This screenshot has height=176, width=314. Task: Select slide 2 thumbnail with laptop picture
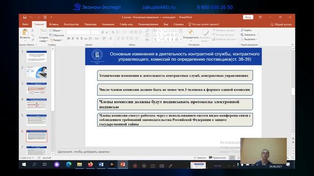[36, 72]
